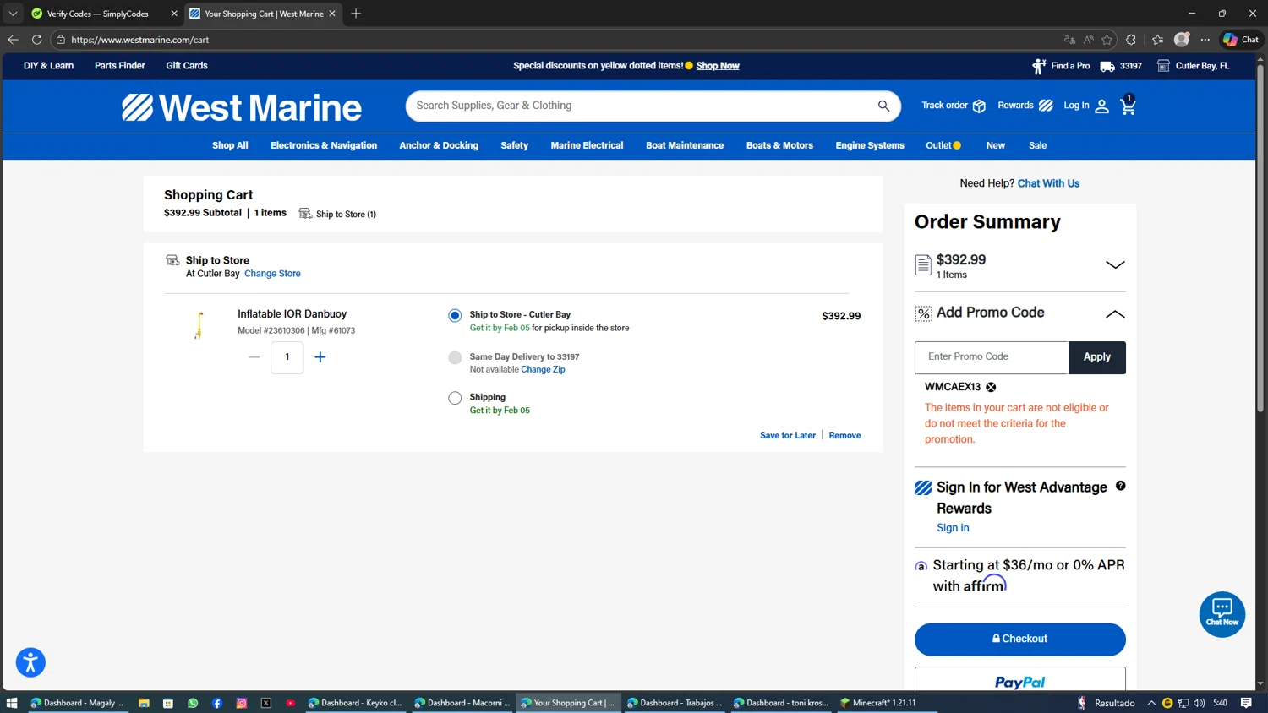This screenshot has height=713, width=1268.
Task: Click Sign in for rewards link
Action: pyautogui.click(x=953, y=528)
